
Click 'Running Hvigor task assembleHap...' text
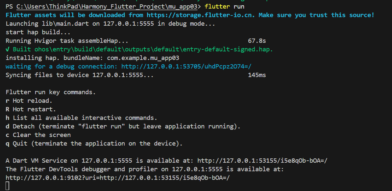67,41
